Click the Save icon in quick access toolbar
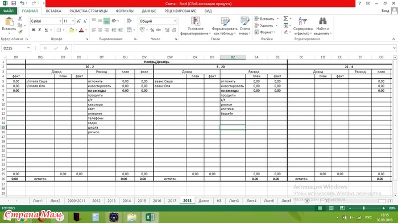398x223 pixels. 14,3
